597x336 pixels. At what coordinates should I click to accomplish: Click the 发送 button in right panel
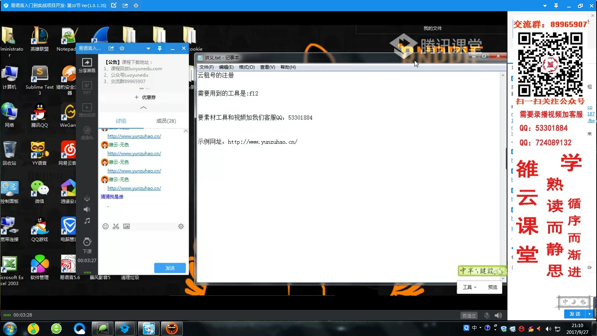click(575, 314)
